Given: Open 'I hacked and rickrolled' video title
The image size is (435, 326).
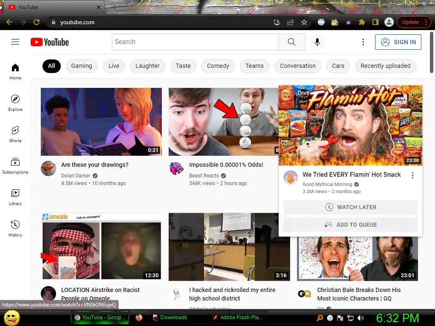Looking at the screenshot, I should tap(232, 294).
